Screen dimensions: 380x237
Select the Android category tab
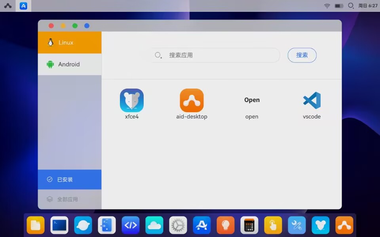coord(70,64)
